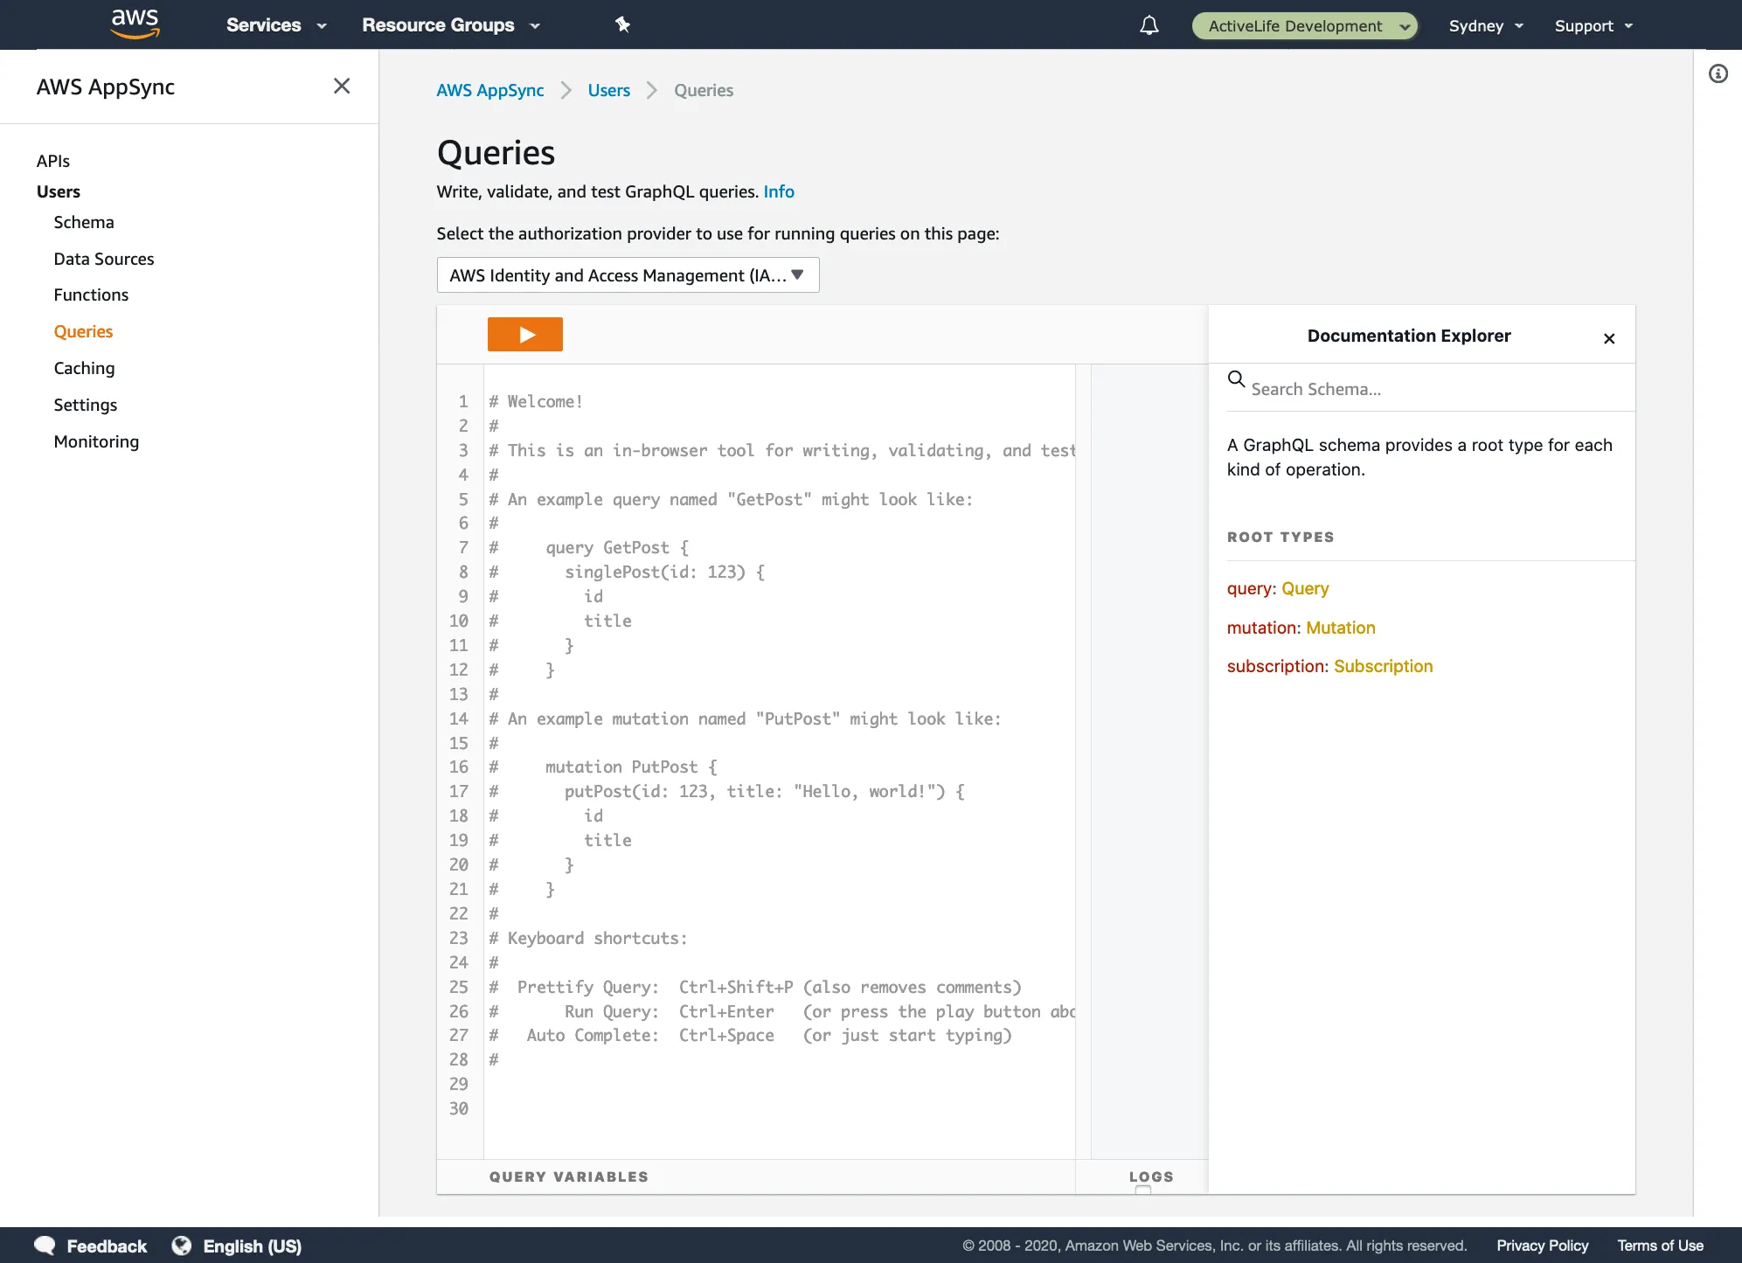
Task: Click the Info link beside description
Action: pos(778,191)
